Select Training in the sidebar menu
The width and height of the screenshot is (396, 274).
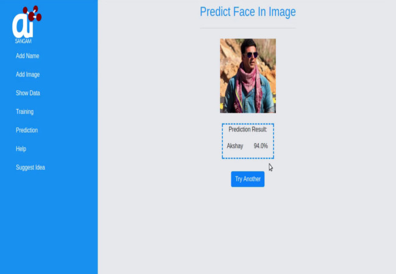click(x=25, y=111)
